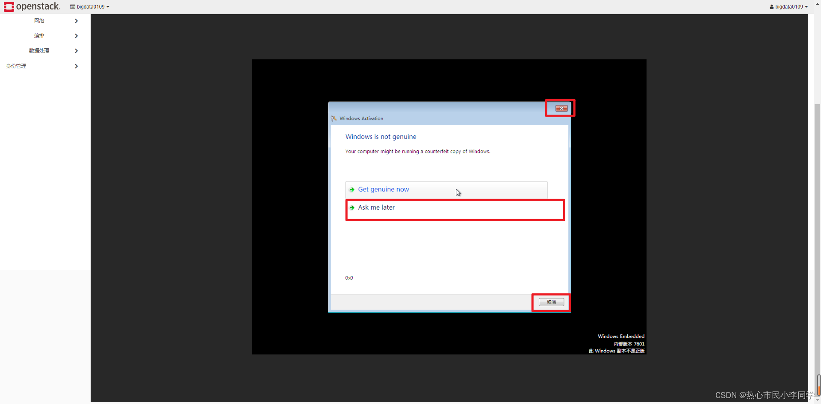
Task: Click the Windows Activation title icon
Action: coord(334,118)
